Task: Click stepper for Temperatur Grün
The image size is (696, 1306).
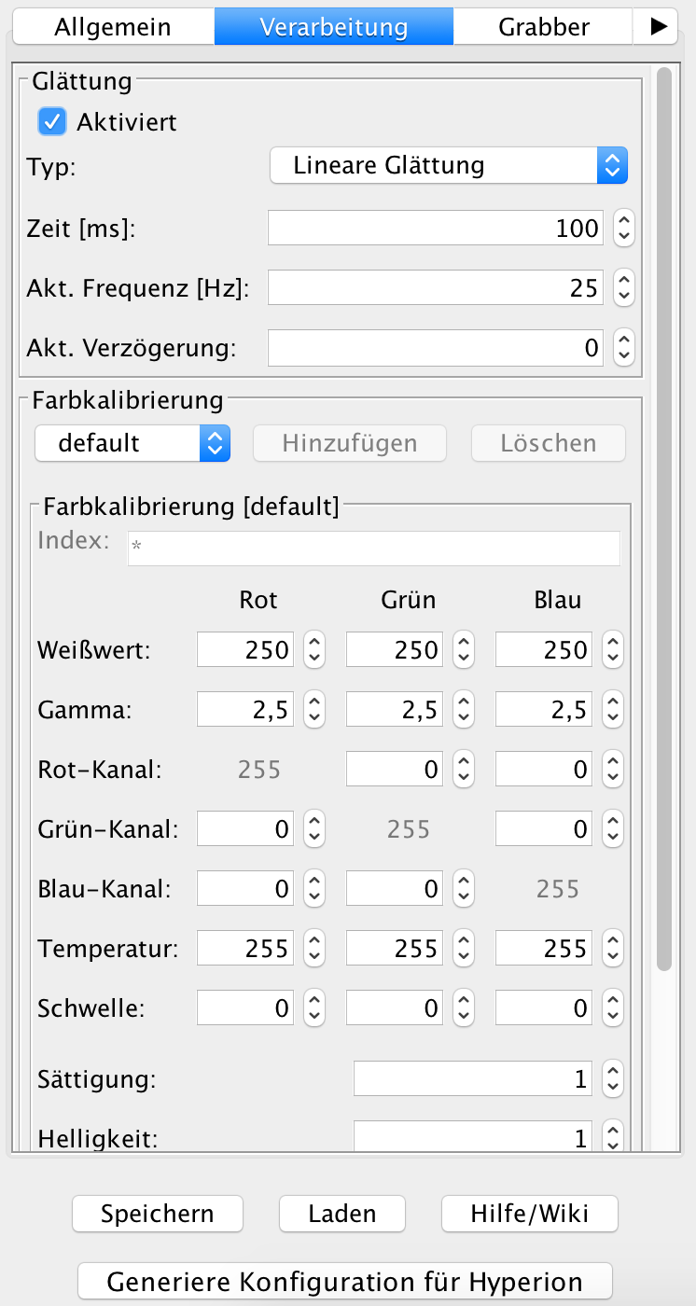Action: click(463, 949)
